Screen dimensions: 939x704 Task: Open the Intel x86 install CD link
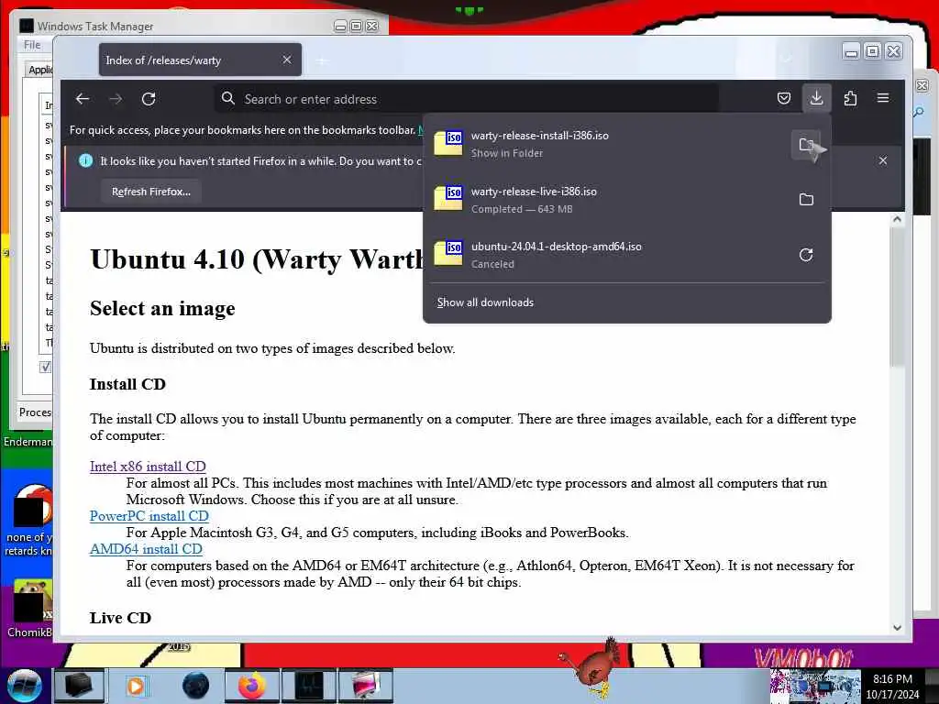click(148, 467)
